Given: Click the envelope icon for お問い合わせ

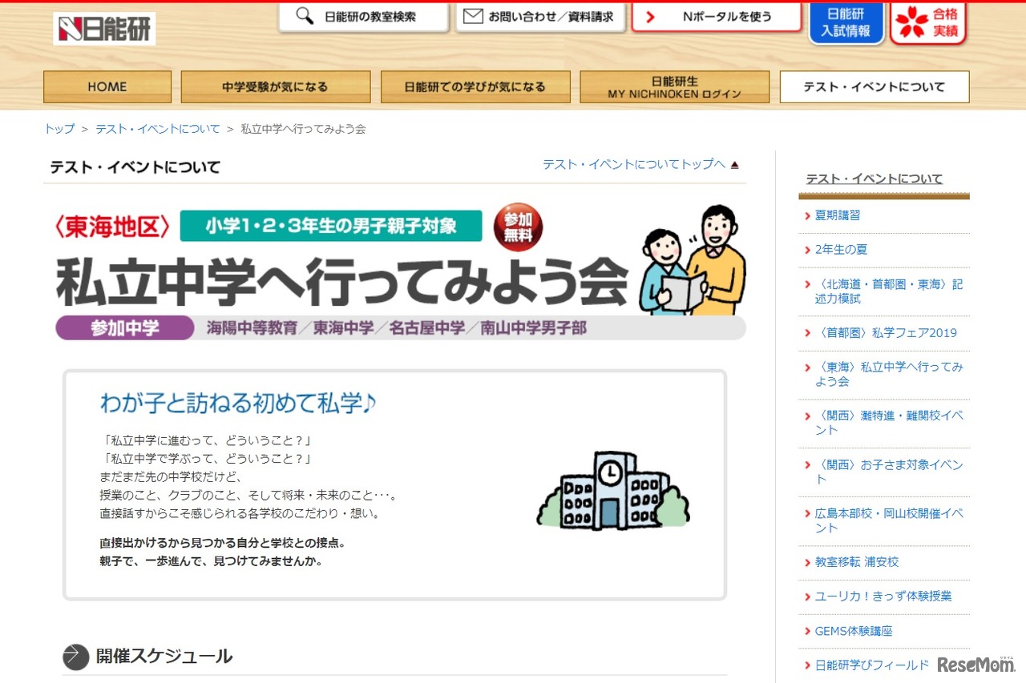Looking at the screenshot, I should point(474,16).
